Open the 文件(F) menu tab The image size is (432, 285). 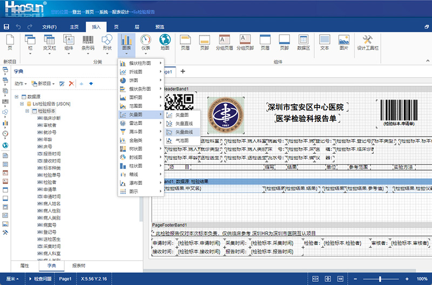point(49,27)
